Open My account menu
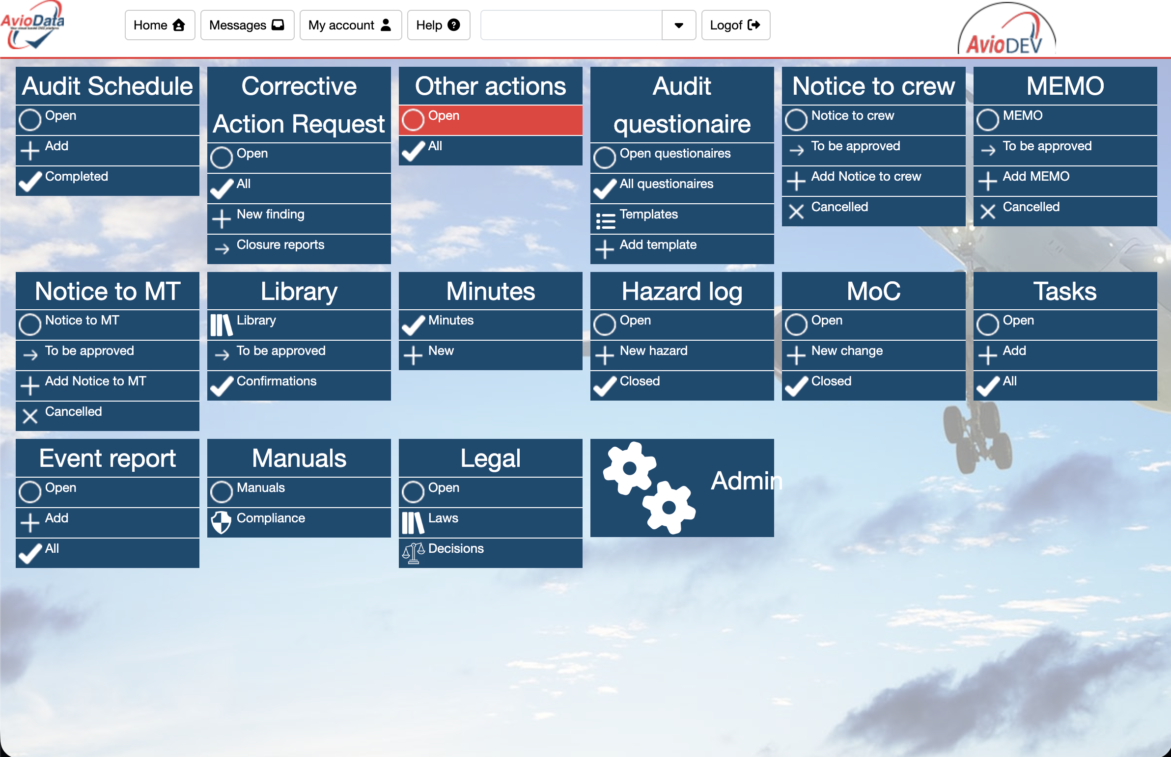 coord(350,25)
